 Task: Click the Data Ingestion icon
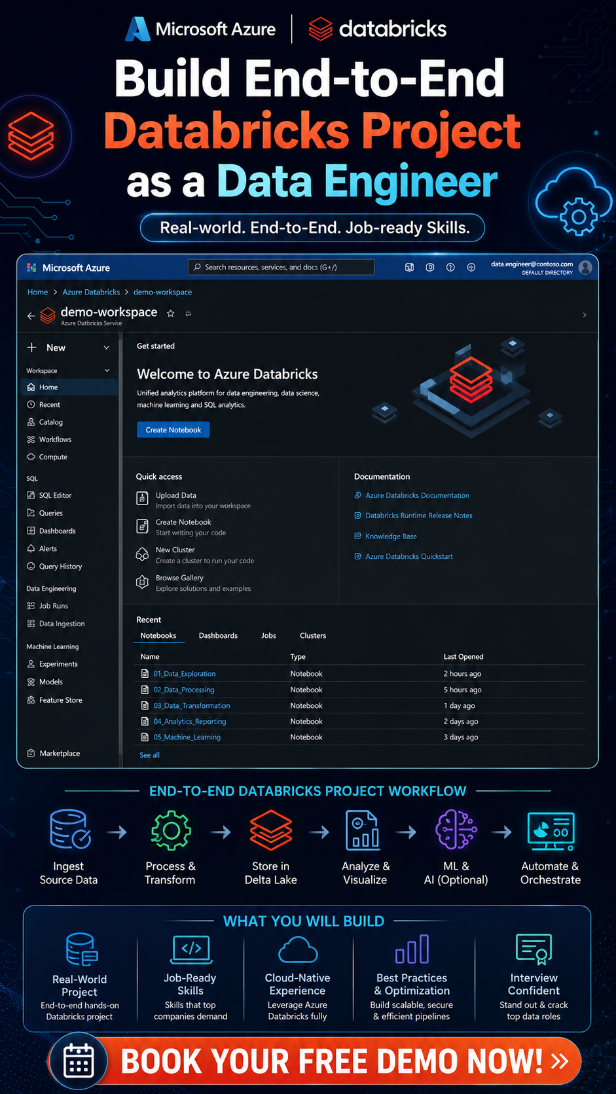31,624
